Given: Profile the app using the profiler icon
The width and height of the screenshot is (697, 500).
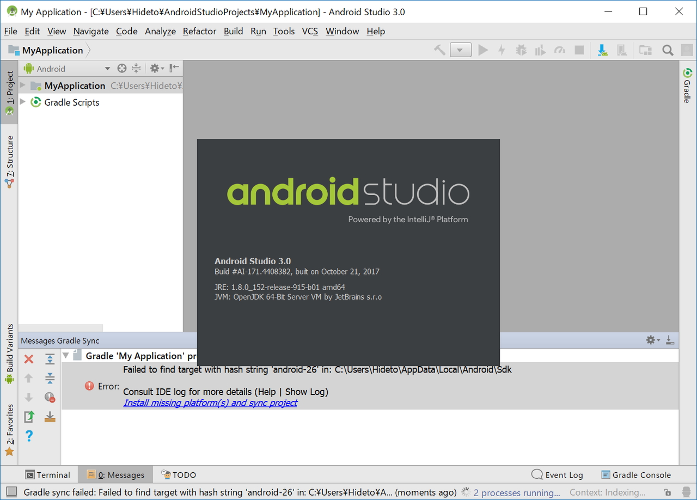Looking at the screenshot, I should 559,50.
